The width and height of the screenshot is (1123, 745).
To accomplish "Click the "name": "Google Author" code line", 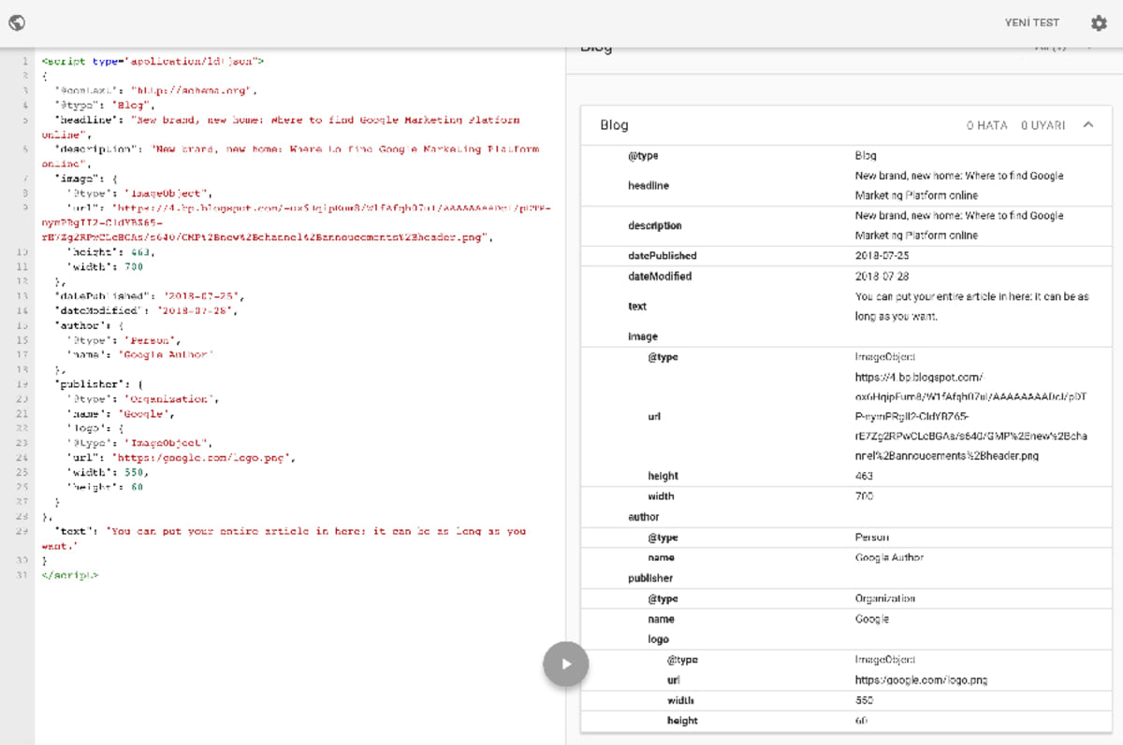I will pos(140,355).
